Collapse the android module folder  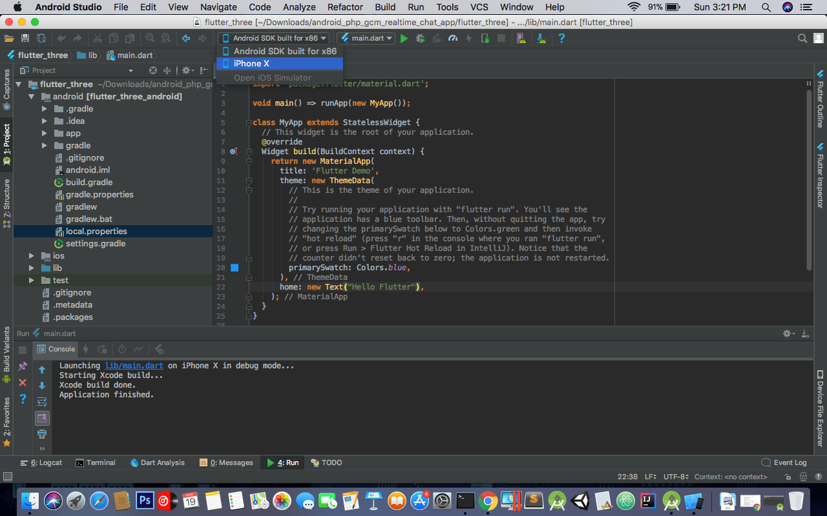(31, 97)
